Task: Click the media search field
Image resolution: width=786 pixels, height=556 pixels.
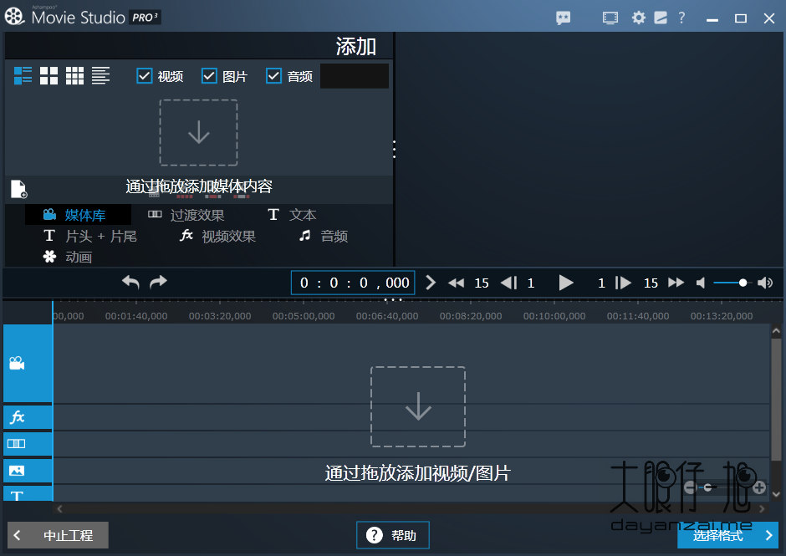Action: coord(355,76)
